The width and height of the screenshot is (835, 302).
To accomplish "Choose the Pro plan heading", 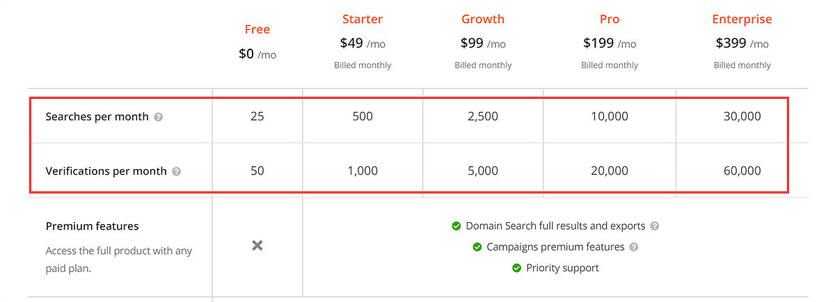I will 610,19.
